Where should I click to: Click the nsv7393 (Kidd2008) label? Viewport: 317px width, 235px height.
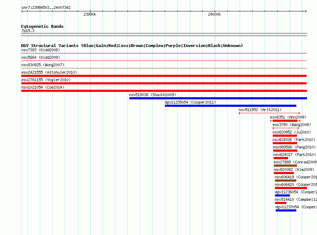click(41, 50)
